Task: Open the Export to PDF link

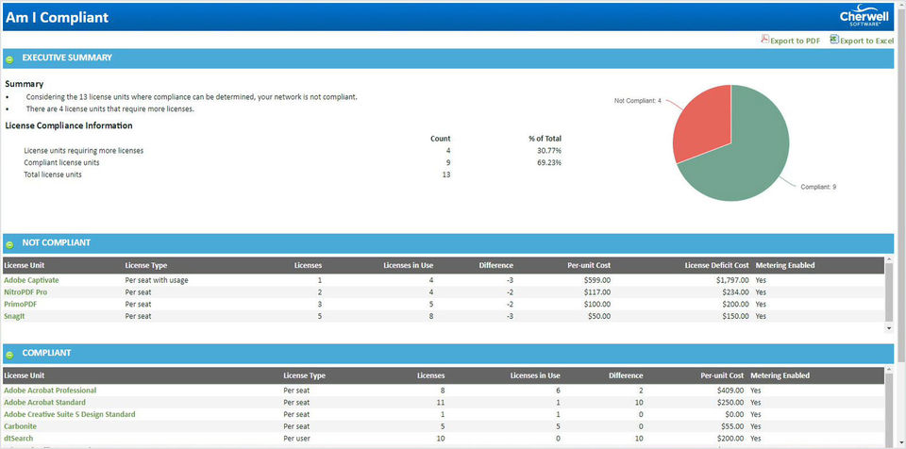Action: 795,41
